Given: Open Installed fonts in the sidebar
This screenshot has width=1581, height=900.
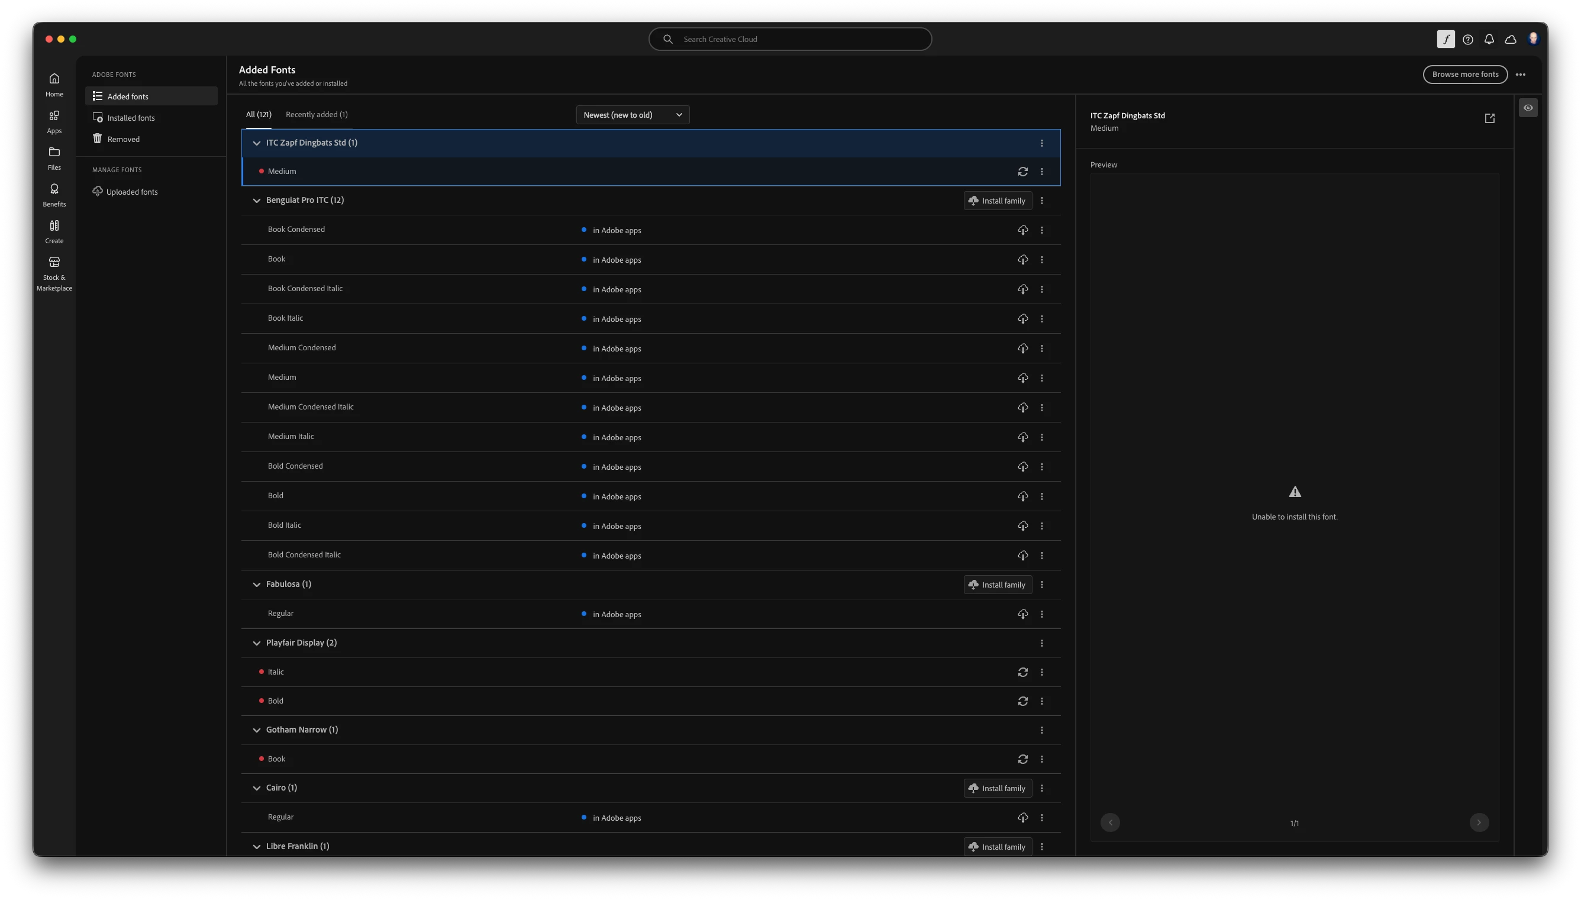Looking at the screenshot, I should (130, 118).
